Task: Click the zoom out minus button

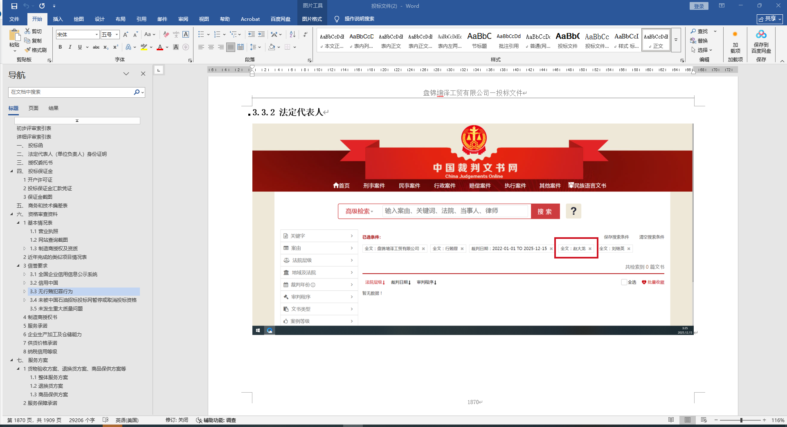Action: [716, 420]
